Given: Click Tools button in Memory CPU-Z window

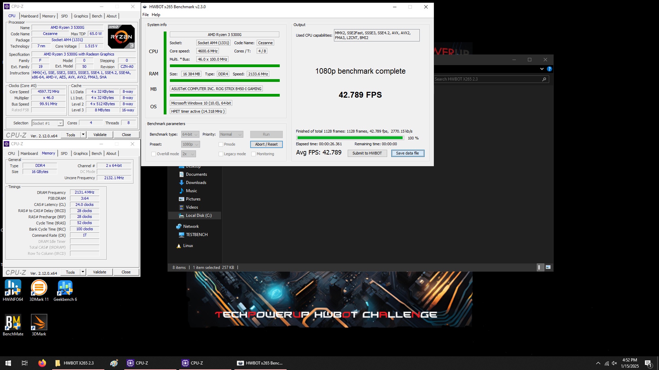Looking at the screenshot, I should (70, 272).
